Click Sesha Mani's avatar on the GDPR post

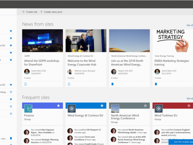(27, 72)
